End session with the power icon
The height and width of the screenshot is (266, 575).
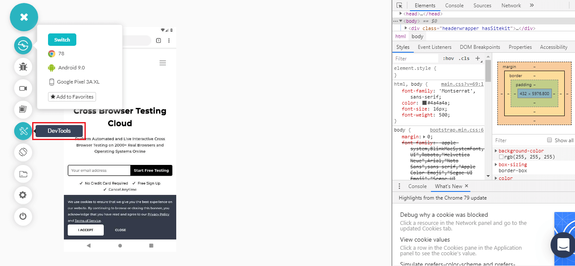(x=23, y=216)
